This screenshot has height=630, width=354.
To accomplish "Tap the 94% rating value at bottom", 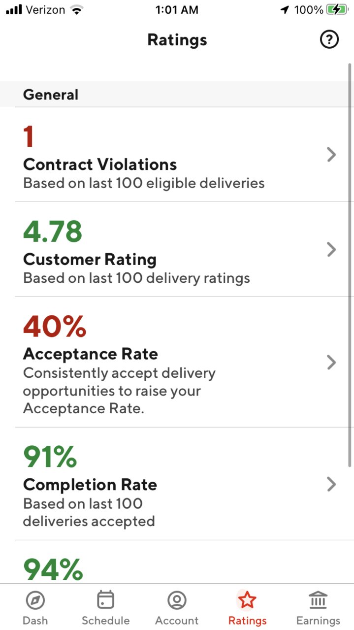I will 53,569.
